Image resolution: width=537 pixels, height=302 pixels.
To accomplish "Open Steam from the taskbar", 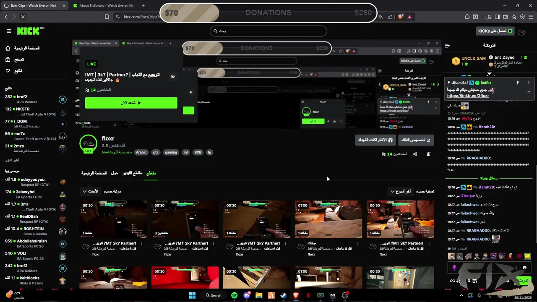I will [x=284, y=295].
